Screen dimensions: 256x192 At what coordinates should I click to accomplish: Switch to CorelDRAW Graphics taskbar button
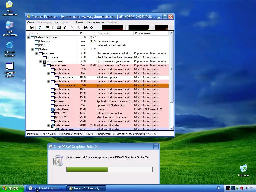pos(46,188)
